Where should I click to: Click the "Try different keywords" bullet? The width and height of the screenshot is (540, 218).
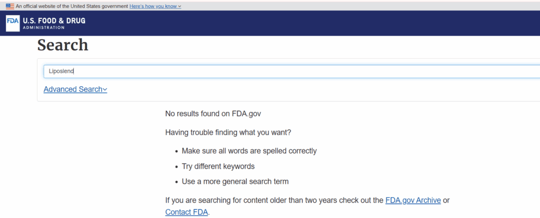click(x=218, y=167)
